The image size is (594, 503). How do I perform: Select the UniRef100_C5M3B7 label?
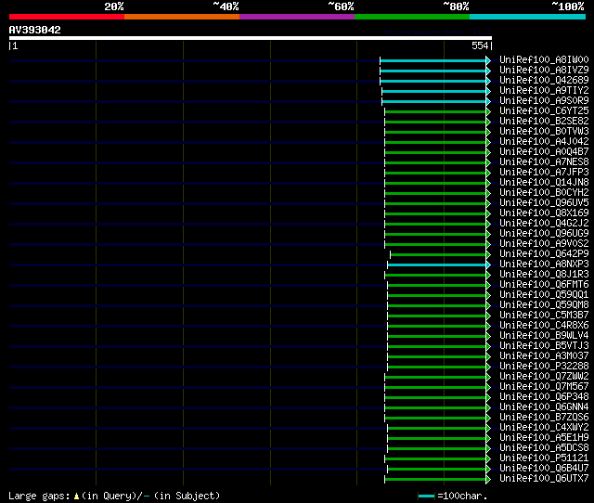coord(544,316)
